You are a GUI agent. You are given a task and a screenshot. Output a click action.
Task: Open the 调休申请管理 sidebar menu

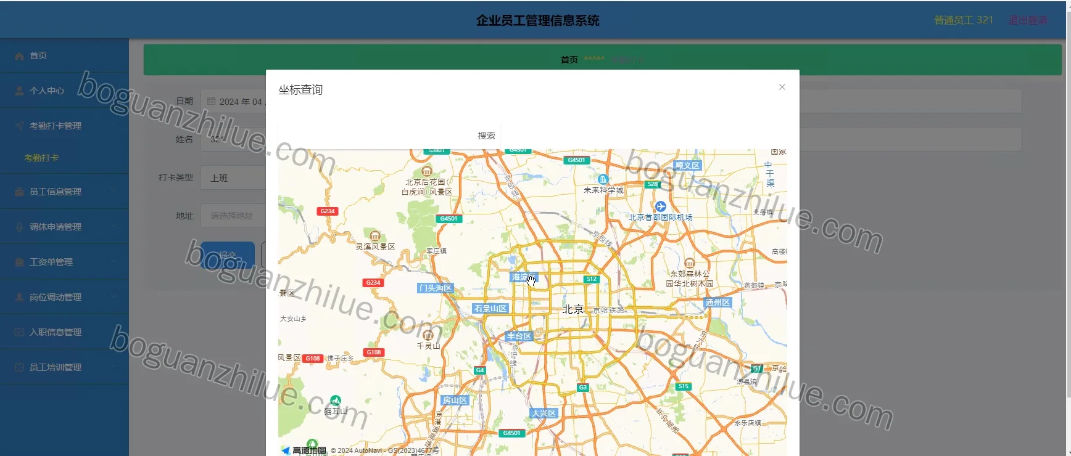tap(64, 227)
